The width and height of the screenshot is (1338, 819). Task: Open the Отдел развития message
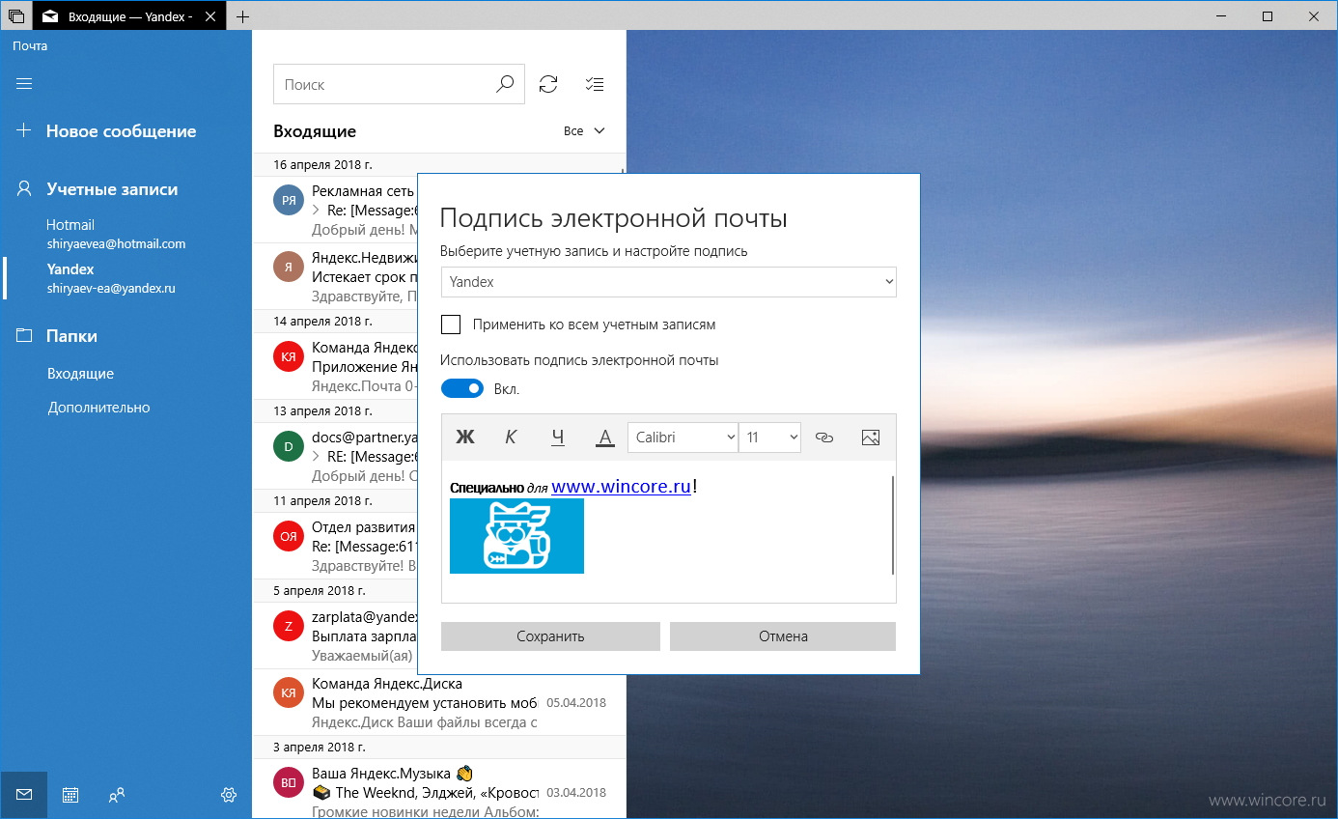335,546
